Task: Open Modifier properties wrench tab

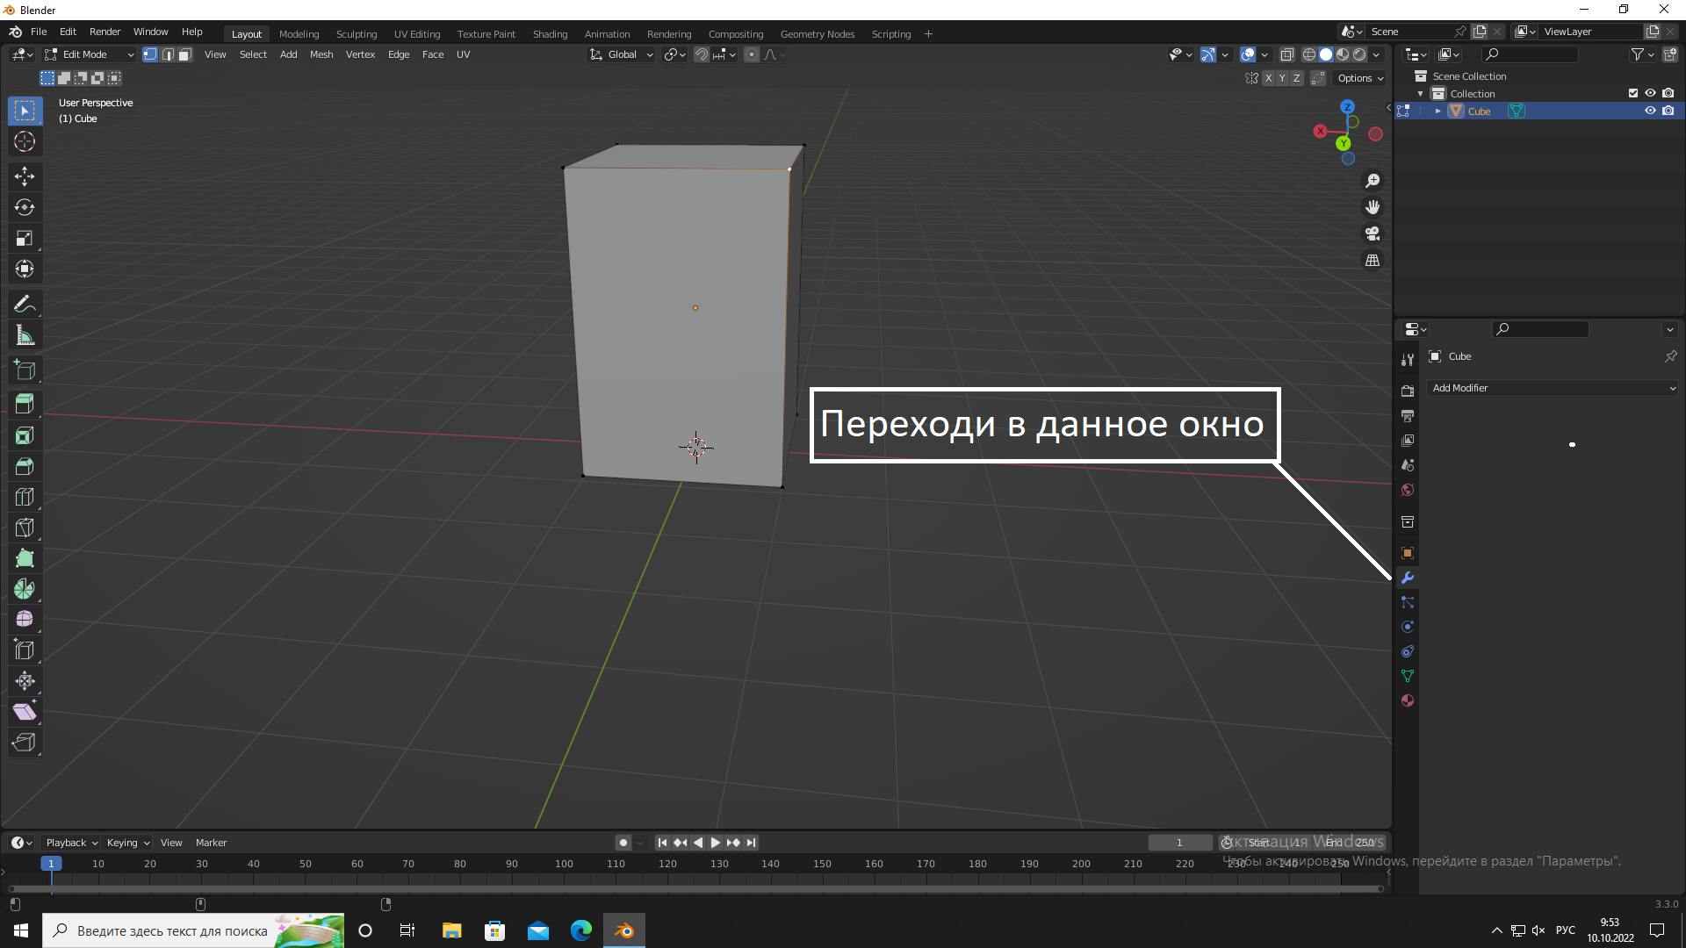Action: 1408,578
